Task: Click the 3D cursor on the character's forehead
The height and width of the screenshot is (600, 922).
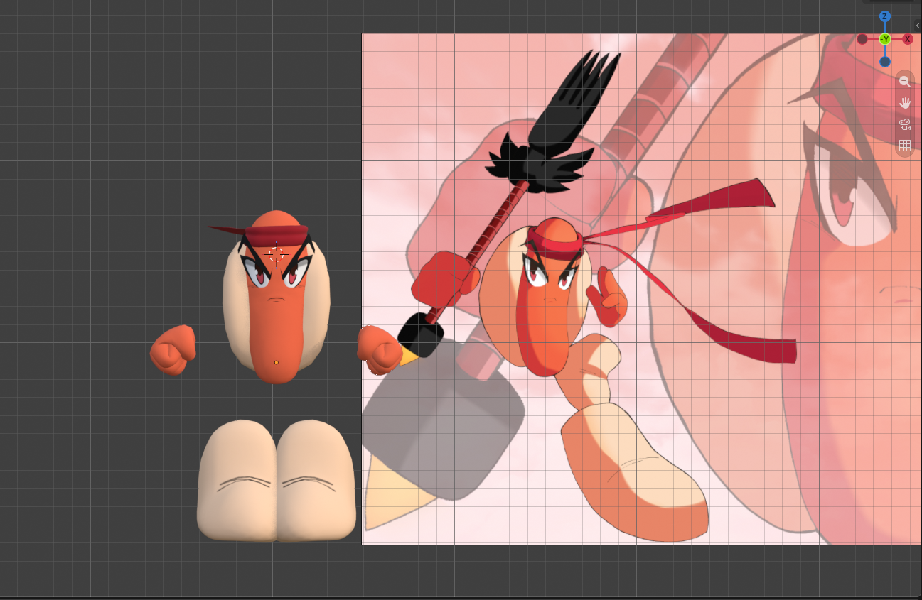Action: coord(276,253)
